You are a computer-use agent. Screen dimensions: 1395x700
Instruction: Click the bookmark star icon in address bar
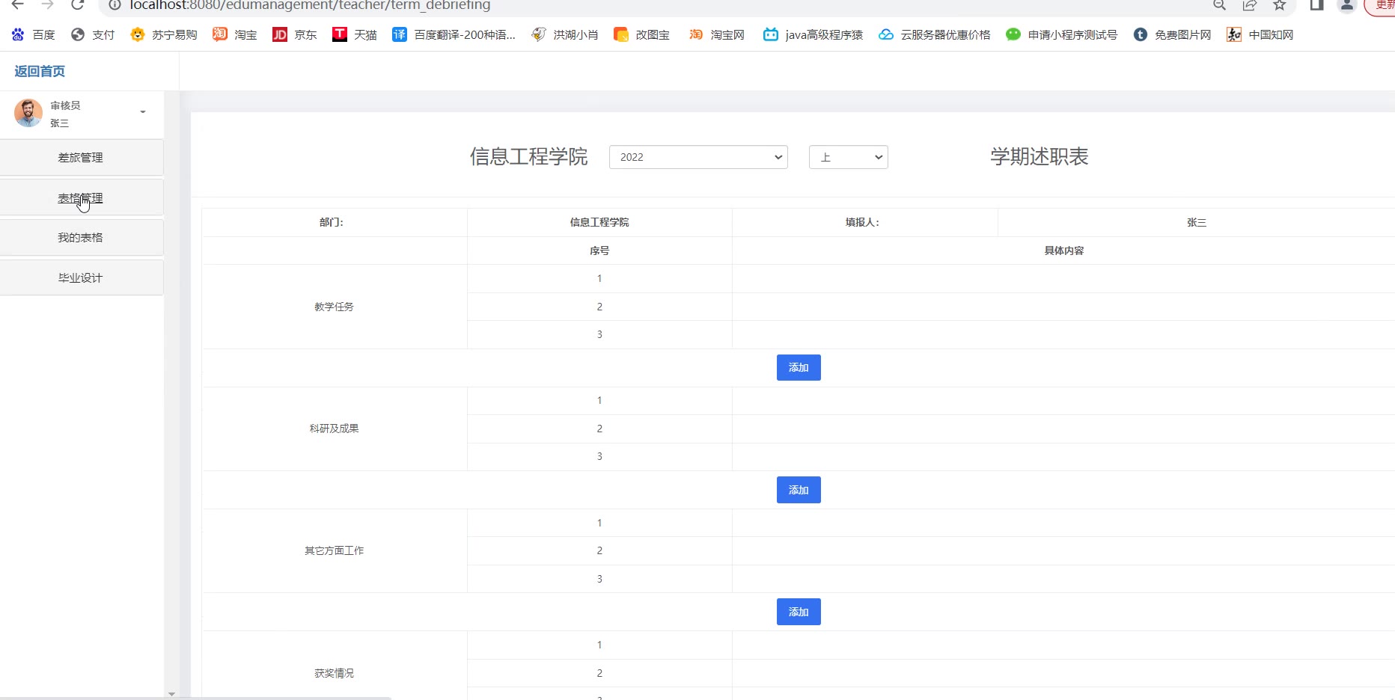(x=1280, y=5)
